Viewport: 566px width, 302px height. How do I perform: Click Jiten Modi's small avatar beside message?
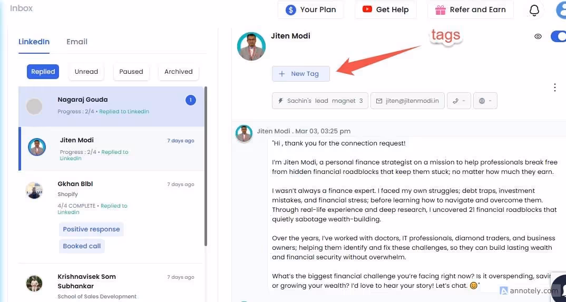pyautogui.click(x=244, y=133)
